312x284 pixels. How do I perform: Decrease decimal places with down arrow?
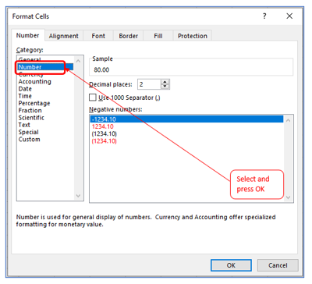pyautogui.click(x=165, y=87)
